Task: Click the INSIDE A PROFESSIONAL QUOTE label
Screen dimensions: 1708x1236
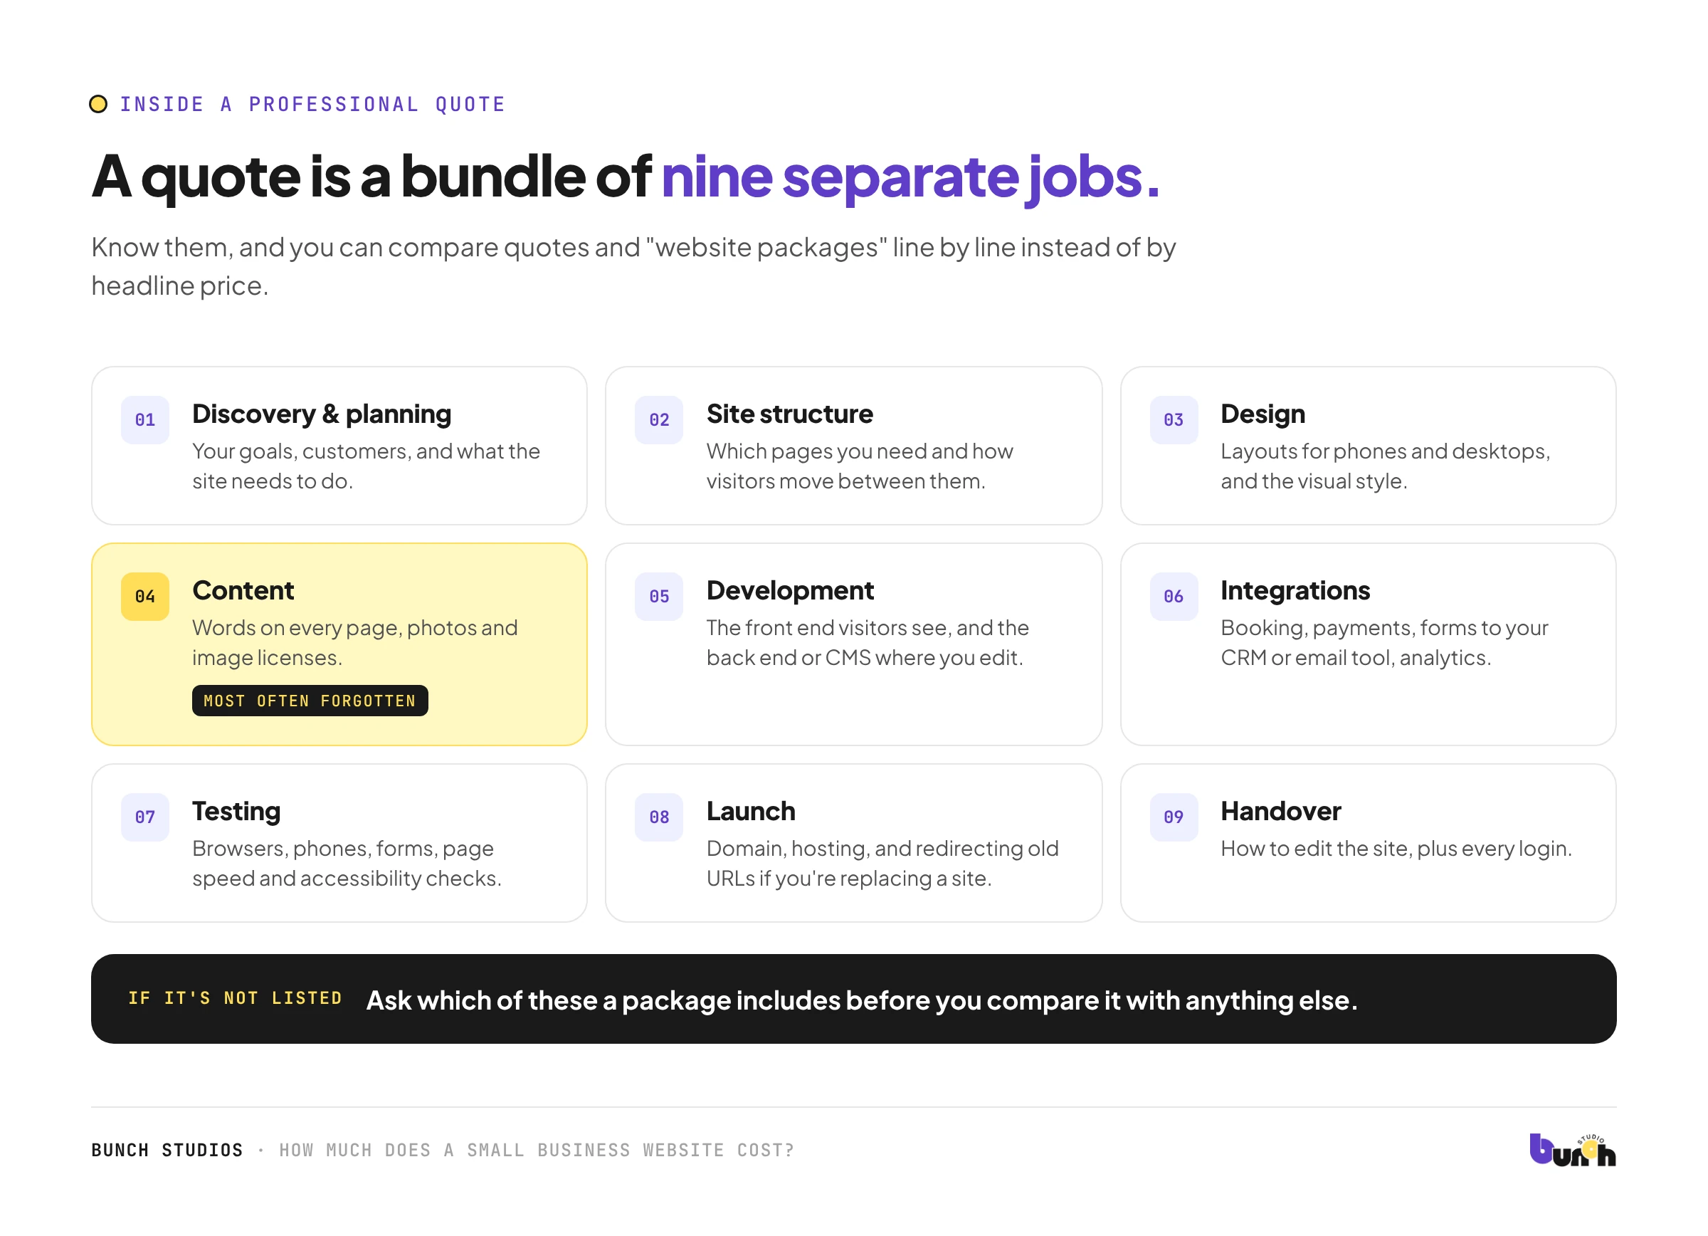Action: coord(312,104)
